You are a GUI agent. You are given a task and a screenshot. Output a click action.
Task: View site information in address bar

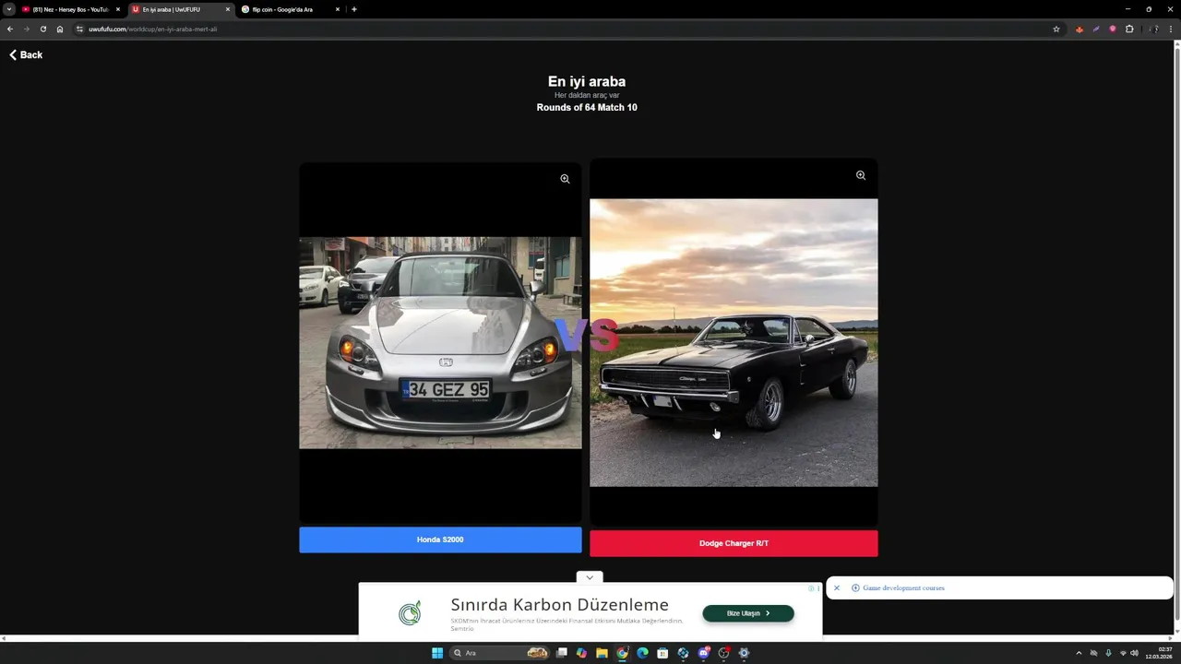coord(79,29)
